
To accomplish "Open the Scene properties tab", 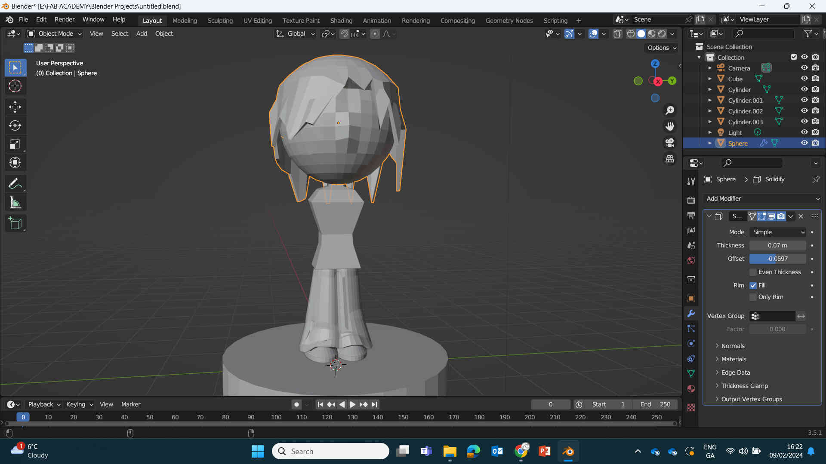I will click(691, 245).
